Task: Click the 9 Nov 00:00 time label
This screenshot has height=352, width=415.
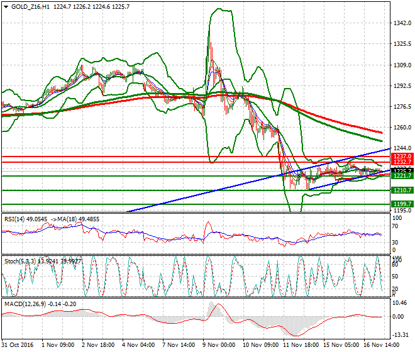Action: coord(219,345)
